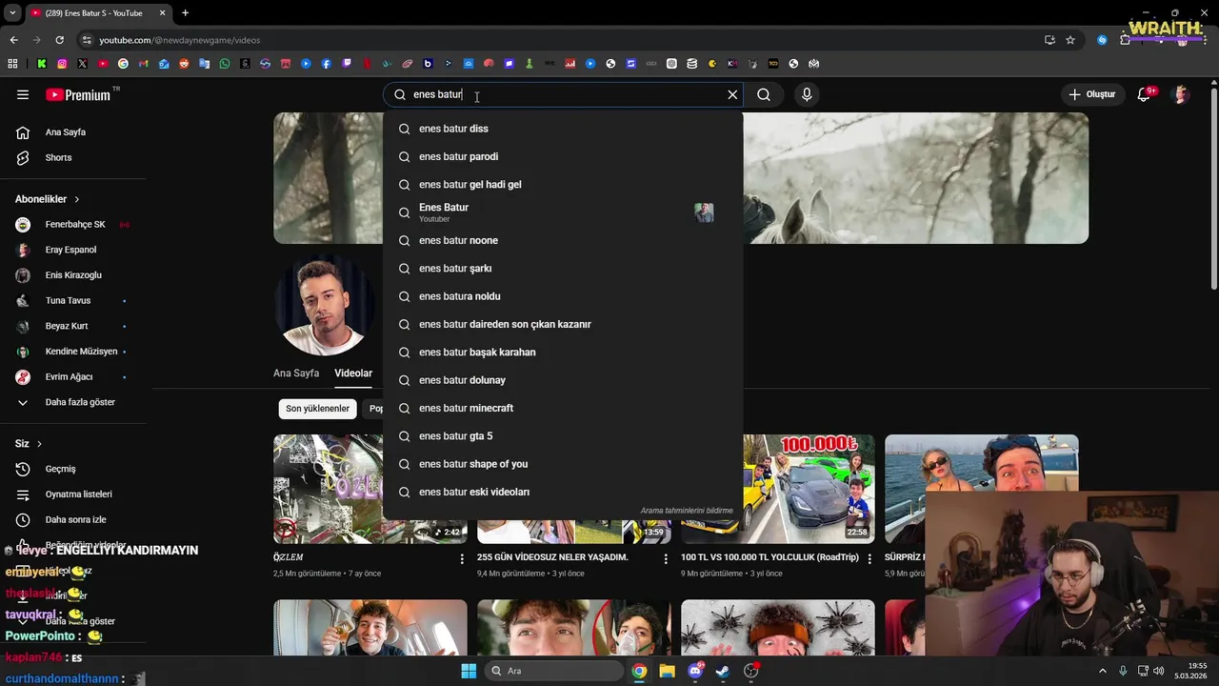The height and width of the screenshot is (686, 1219).
Task: Choose suggestion "enes batur dolunay"
Action: tap(563, 380)
